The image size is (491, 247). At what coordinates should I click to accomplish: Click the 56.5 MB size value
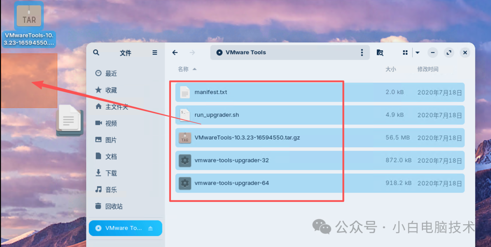pyautogui.click(x=398, y=138)
